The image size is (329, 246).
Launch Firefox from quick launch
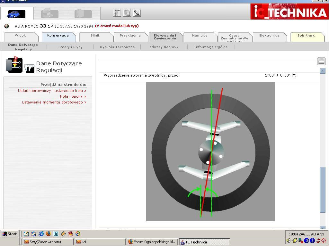click(x=49, y=234)
